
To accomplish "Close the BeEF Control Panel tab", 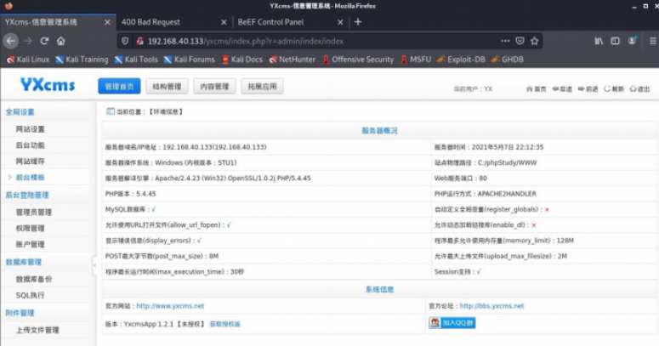I will click(340, 22).
